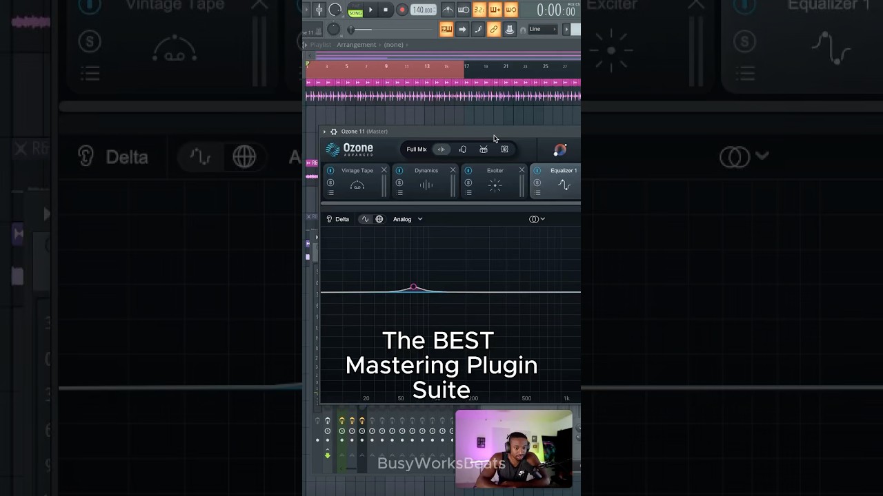This screenshot has width=883, height=496.
Task: Solo the Exciter module
Action: (468, 183)
